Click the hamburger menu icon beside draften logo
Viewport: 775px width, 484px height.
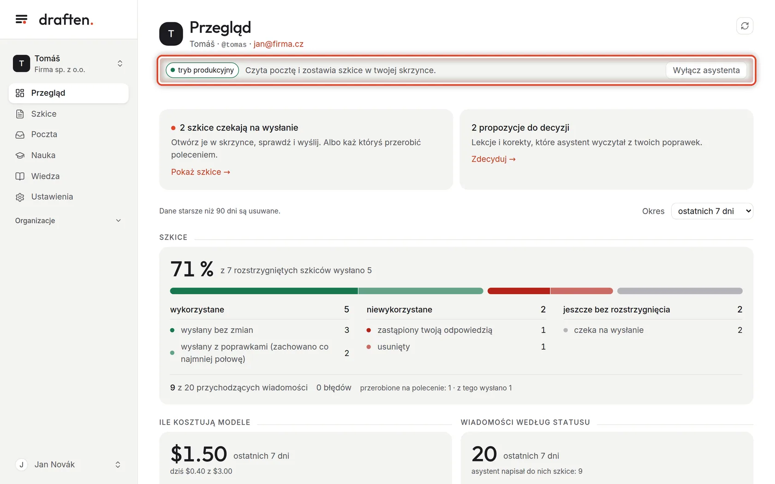coord(21,19)
